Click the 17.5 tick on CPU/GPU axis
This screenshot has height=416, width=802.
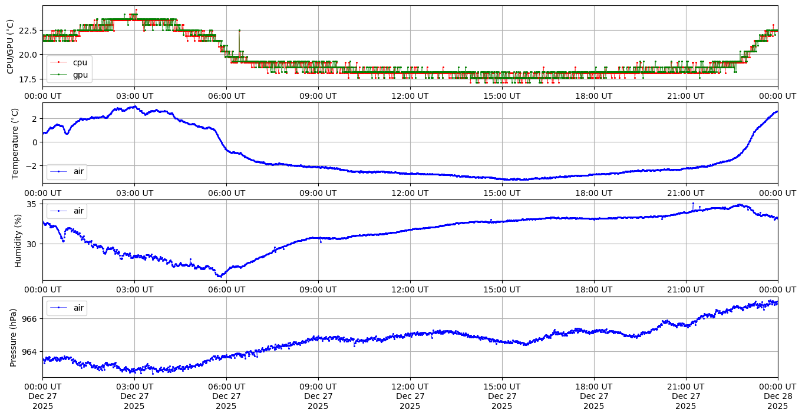pos(28,79)
